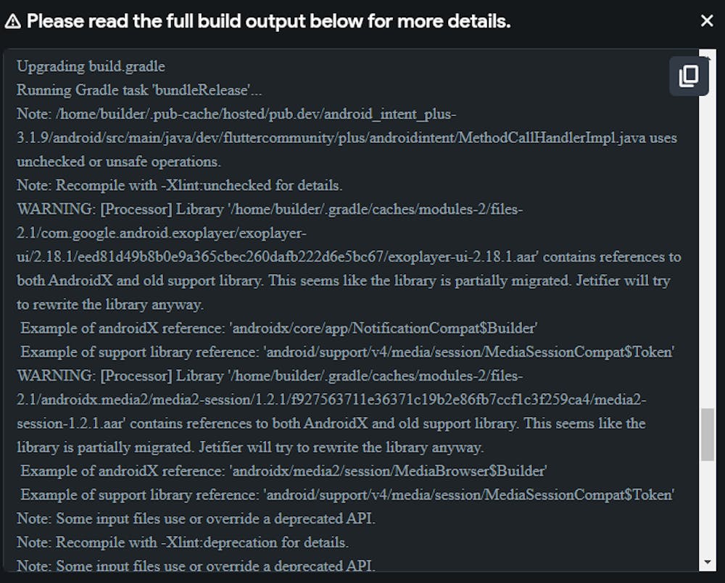Click the MediaBrowser$Builder androidX example line
The height and width of the screenshot is (583, 725).
coord(283,471)
